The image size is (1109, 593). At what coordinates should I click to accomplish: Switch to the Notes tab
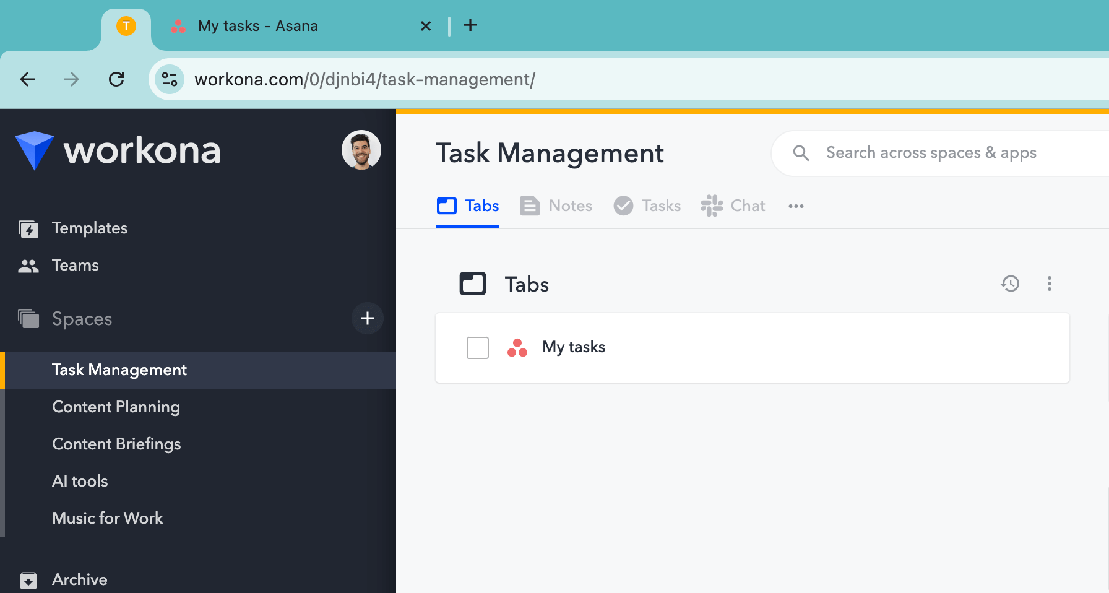click(556, 206)
